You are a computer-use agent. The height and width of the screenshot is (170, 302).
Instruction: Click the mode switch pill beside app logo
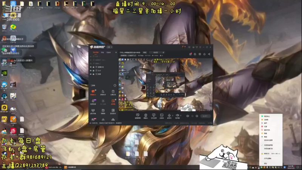[109, 47]
